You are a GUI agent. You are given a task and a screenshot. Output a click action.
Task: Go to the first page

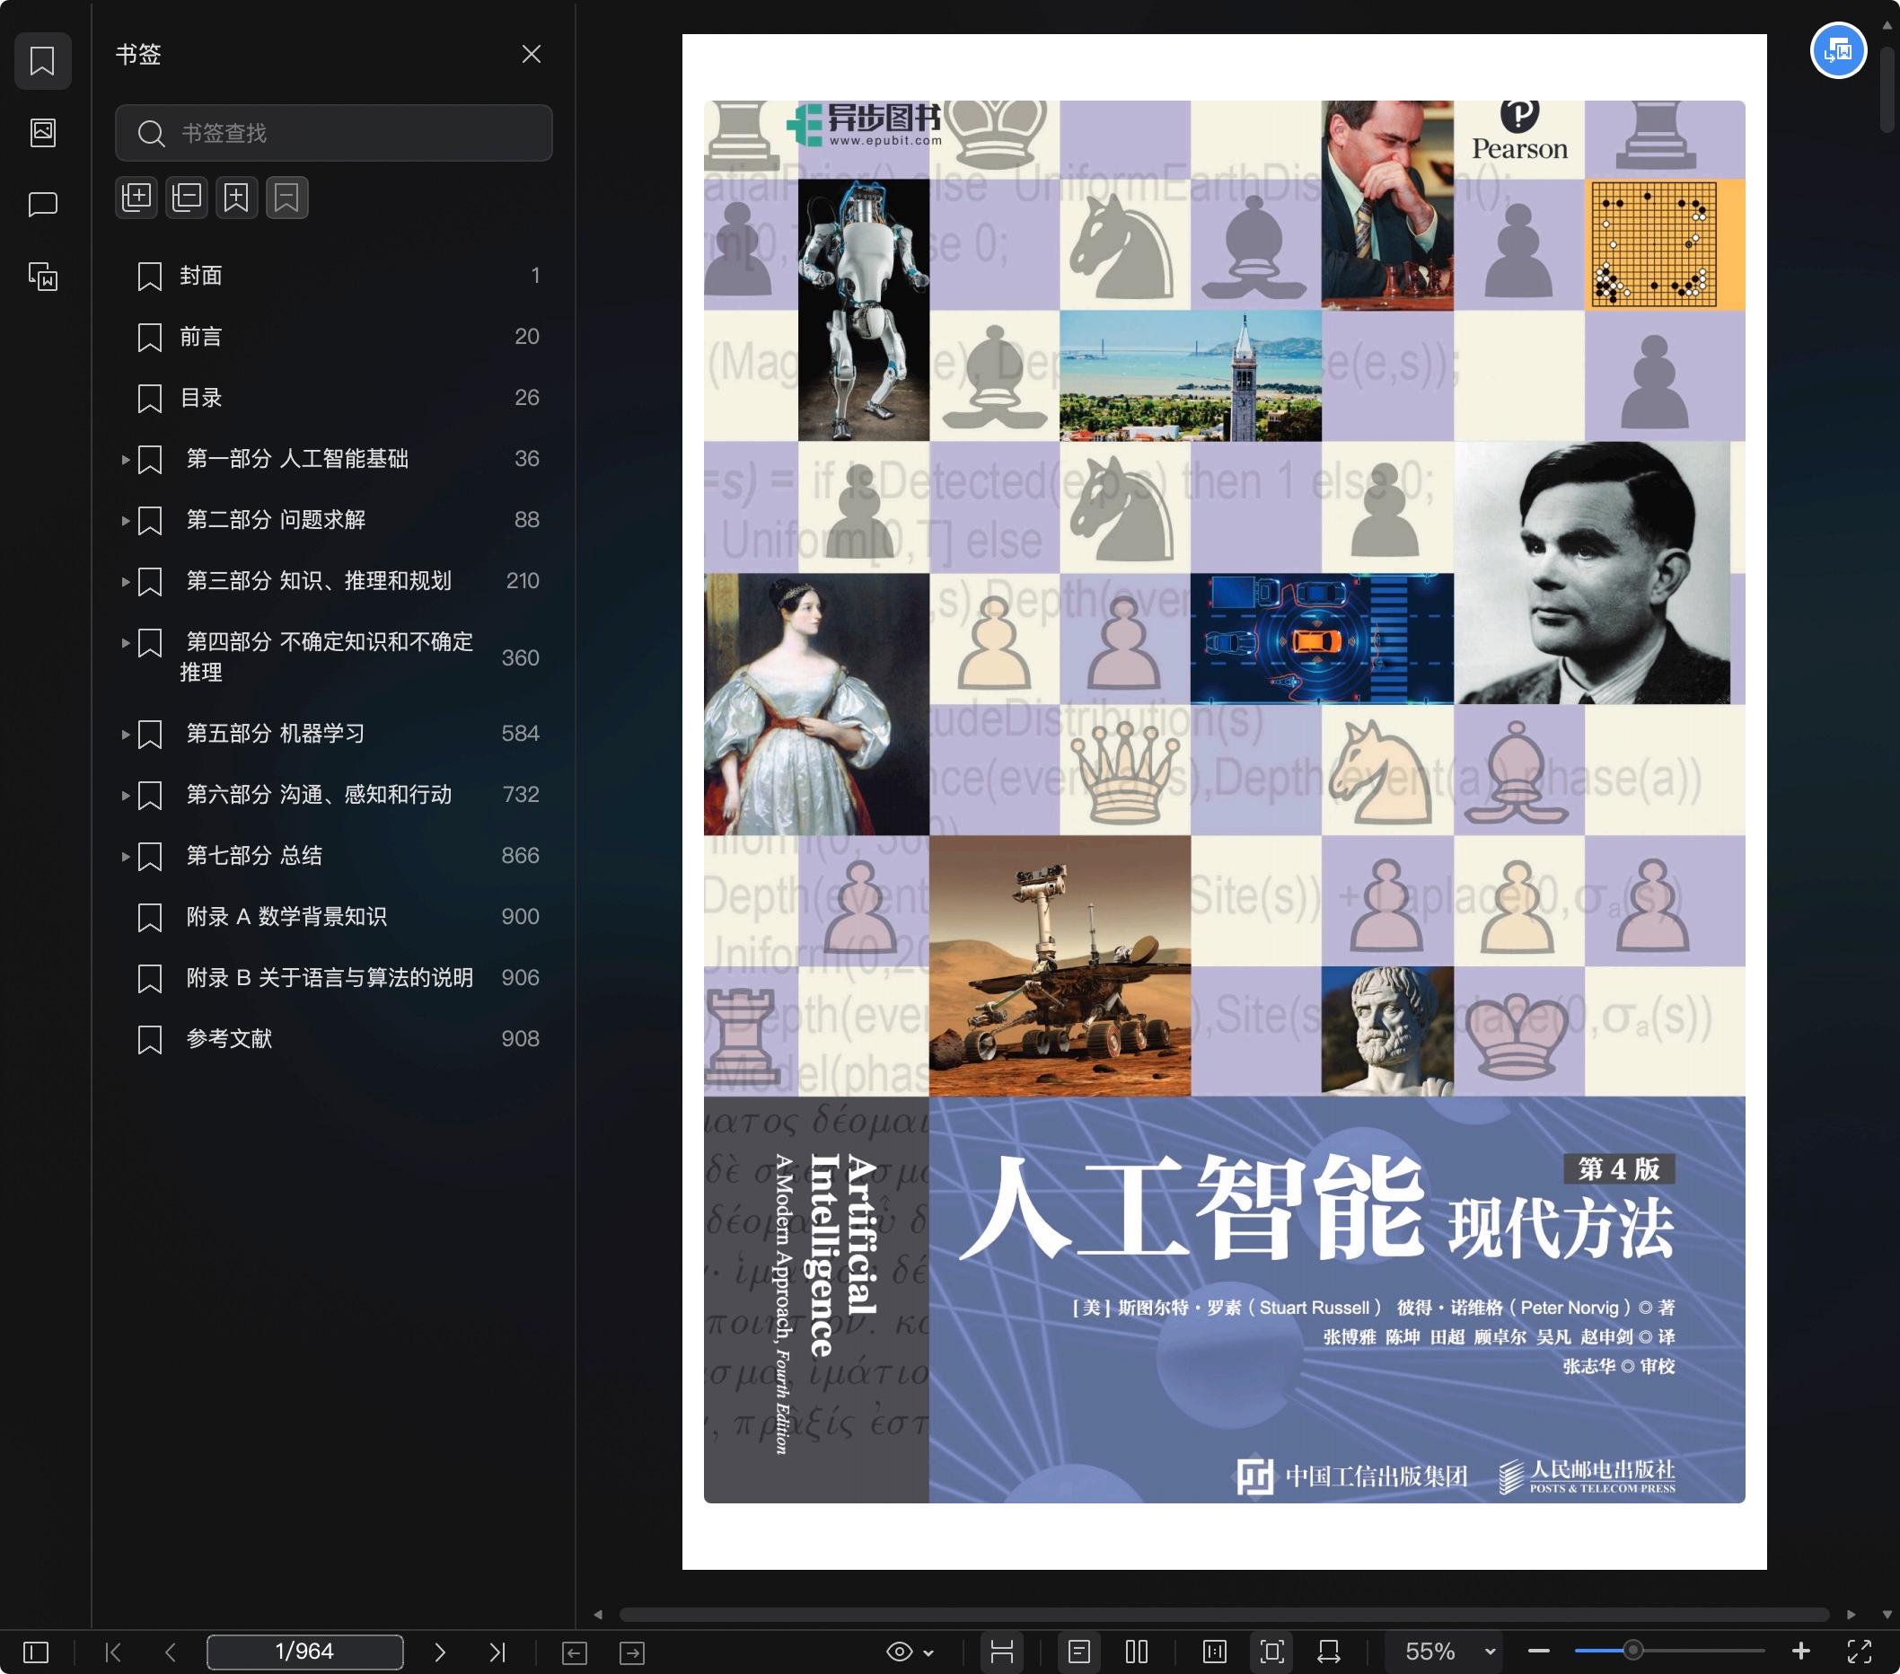pos(113,1652)
